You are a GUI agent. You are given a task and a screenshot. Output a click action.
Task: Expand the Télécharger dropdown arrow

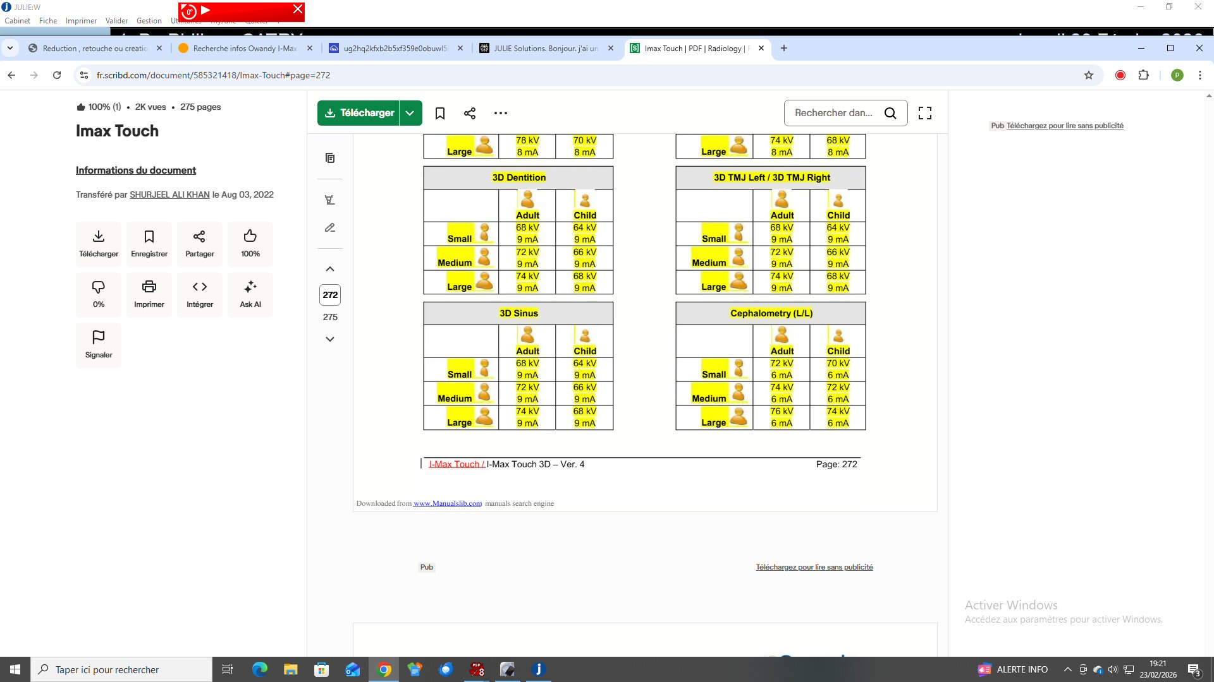(x=410, y=113)
